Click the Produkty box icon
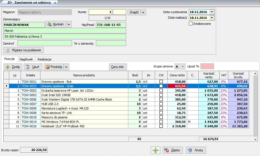 [48, 67]
